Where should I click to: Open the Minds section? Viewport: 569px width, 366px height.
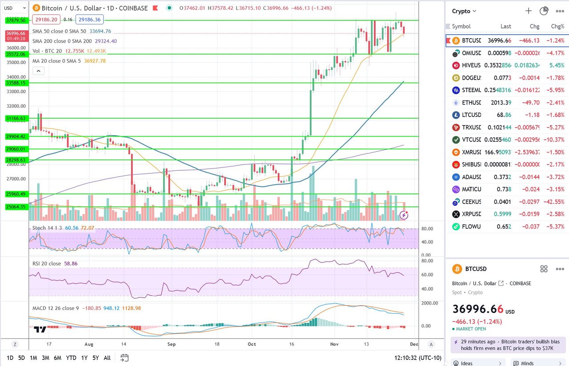pos(537,363)
